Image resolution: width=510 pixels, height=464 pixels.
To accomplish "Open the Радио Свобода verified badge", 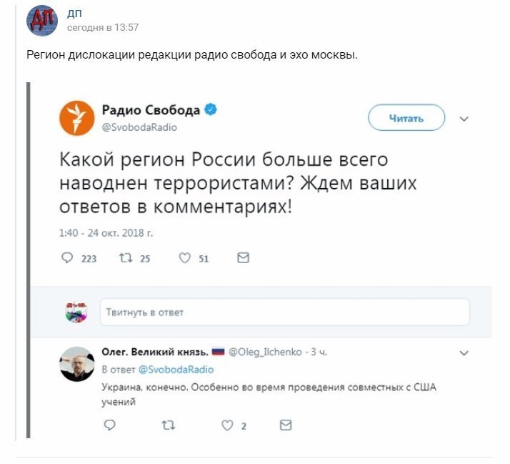I will 211,109.
